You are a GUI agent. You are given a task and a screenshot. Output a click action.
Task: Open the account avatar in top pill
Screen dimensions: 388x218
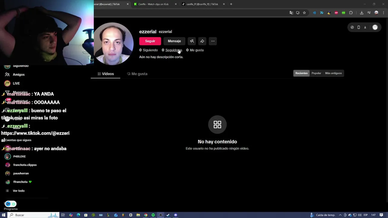[375, 27]
